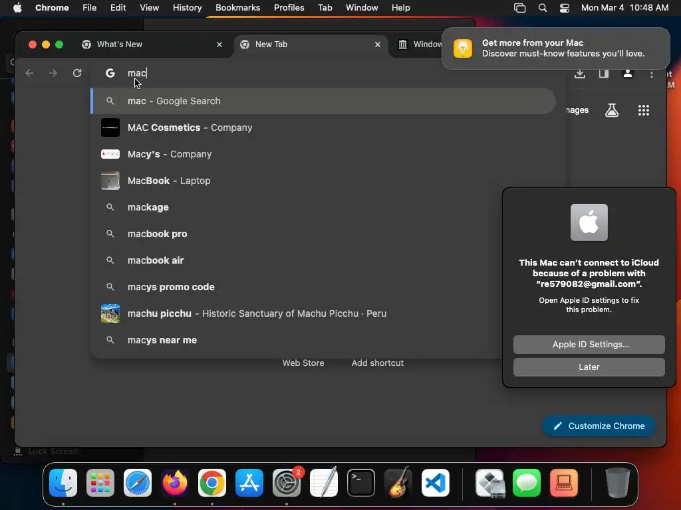Viewport: 681px width, 510px height.
Task: Open Chrome side panel icon
Action: tap(604, 74)
